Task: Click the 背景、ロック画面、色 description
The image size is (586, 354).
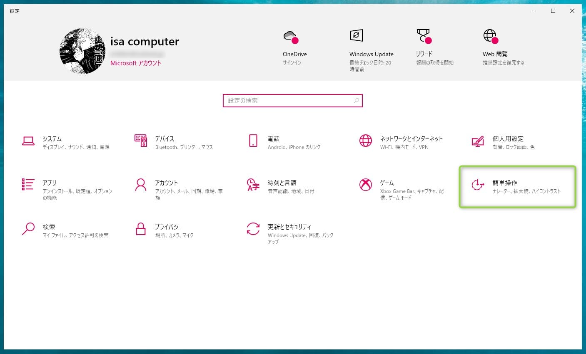Action: pos(514,147)
